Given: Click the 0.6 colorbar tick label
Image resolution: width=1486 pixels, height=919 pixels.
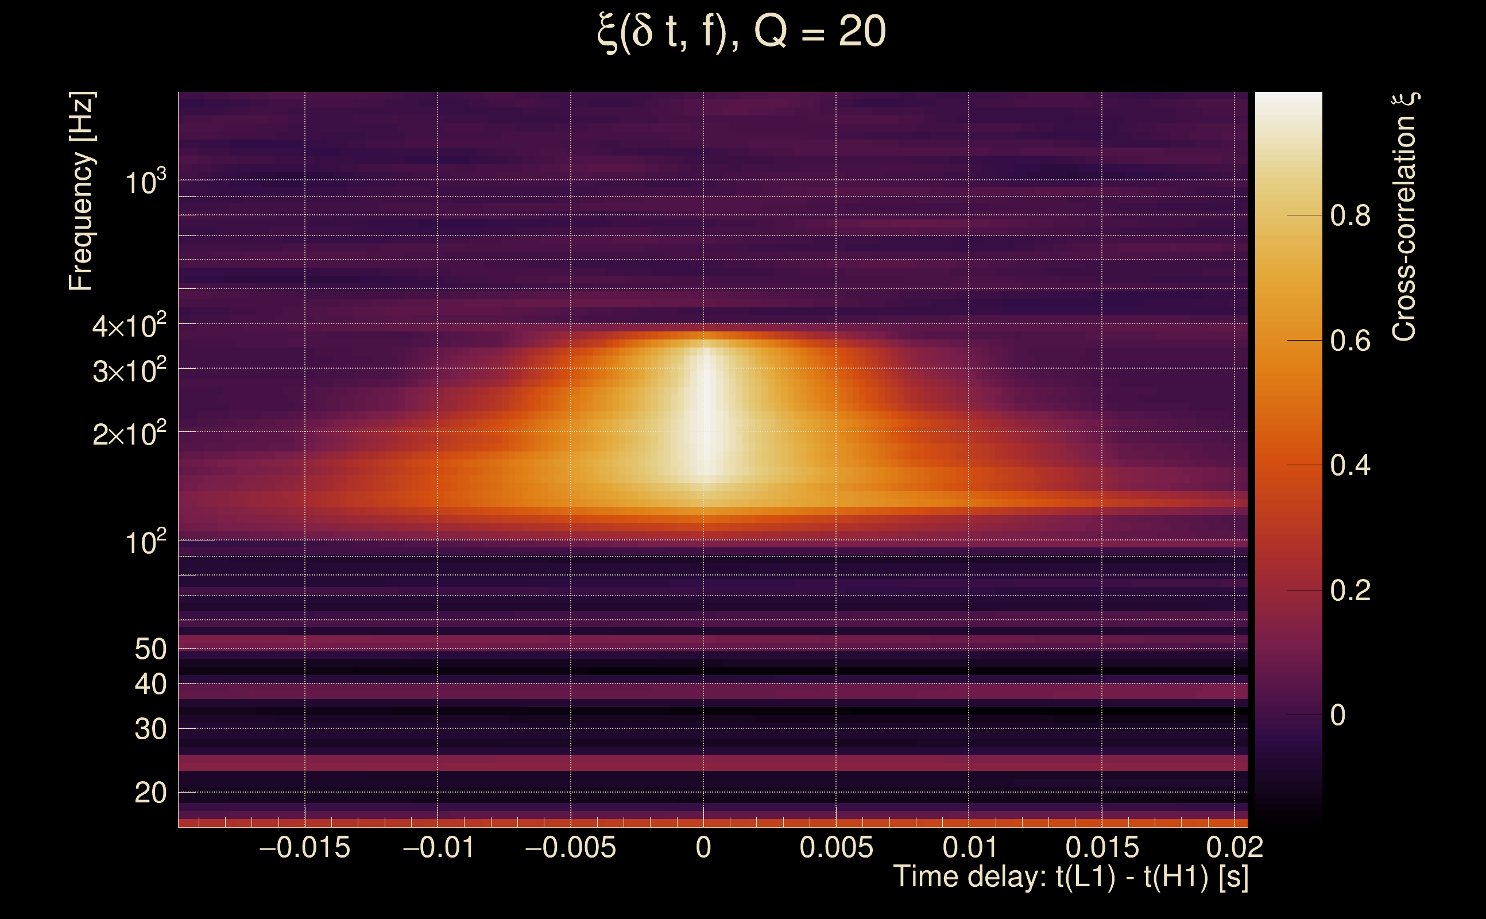Looking at the screenshot, I should (x=1350, y=341).
